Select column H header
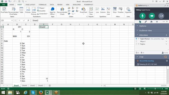This screenshot has width=169, height=95. point(71,25)
